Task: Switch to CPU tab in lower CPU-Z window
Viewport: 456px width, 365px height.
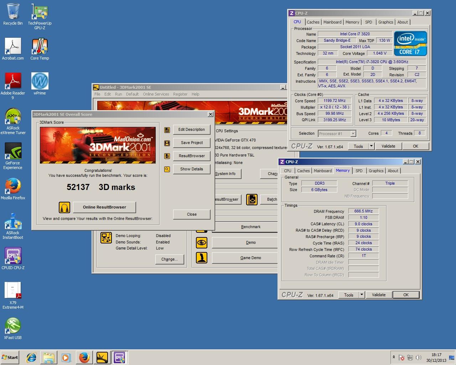Action: pos(287,171)
